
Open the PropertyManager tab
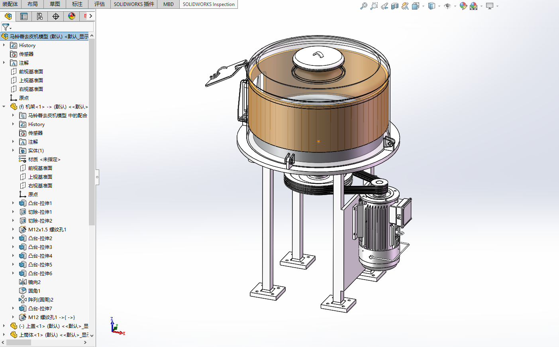(x=24, y=16)
